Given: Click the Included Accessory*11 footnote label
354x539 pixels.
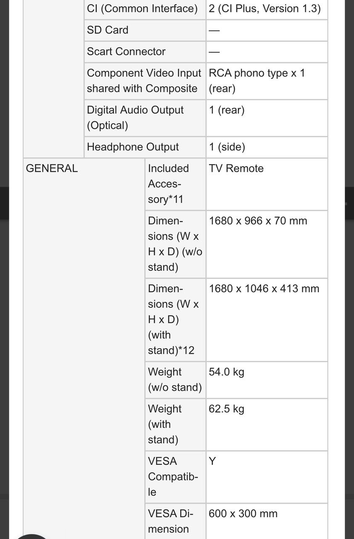Looking at the screenshot, I should point(169,184).
